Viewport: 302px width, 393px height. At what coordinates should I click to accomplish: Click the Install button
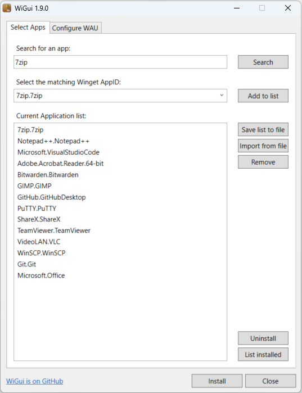(217, 381)
